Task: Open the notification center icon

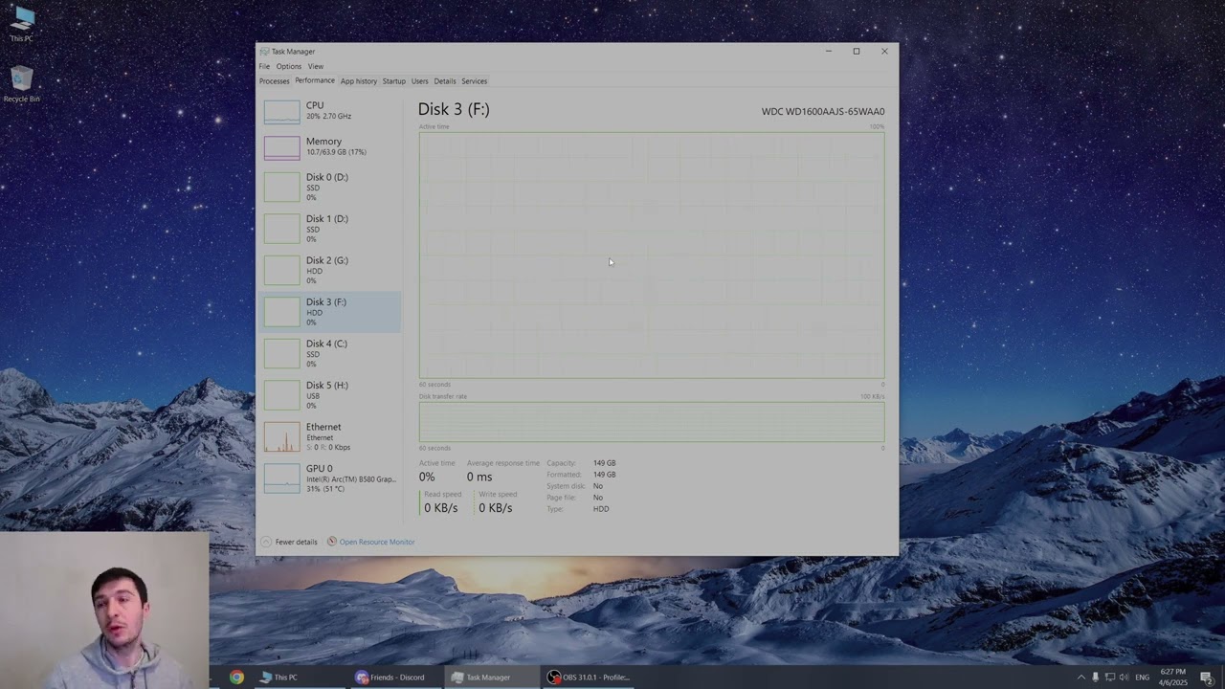Action: click(x=1206, y=678)
